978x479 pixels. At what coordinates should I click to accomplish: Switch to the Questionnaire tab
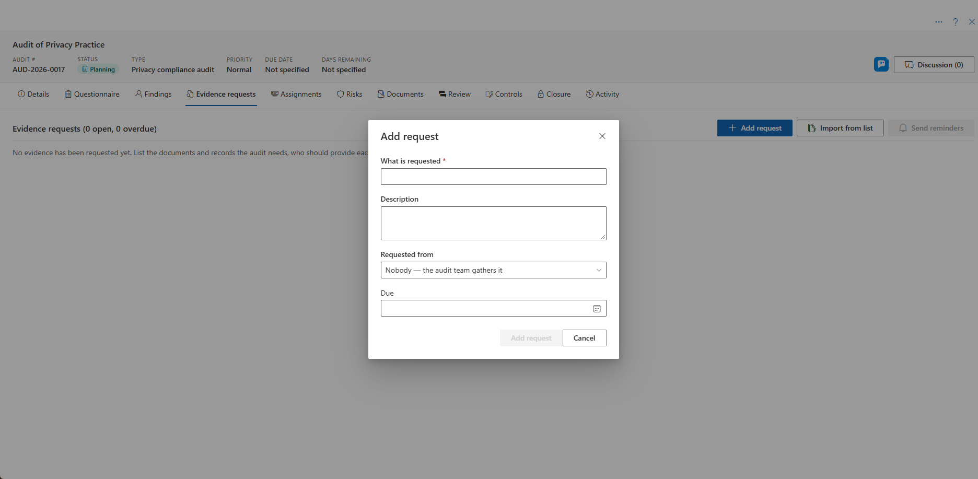(x=92, y=94)
